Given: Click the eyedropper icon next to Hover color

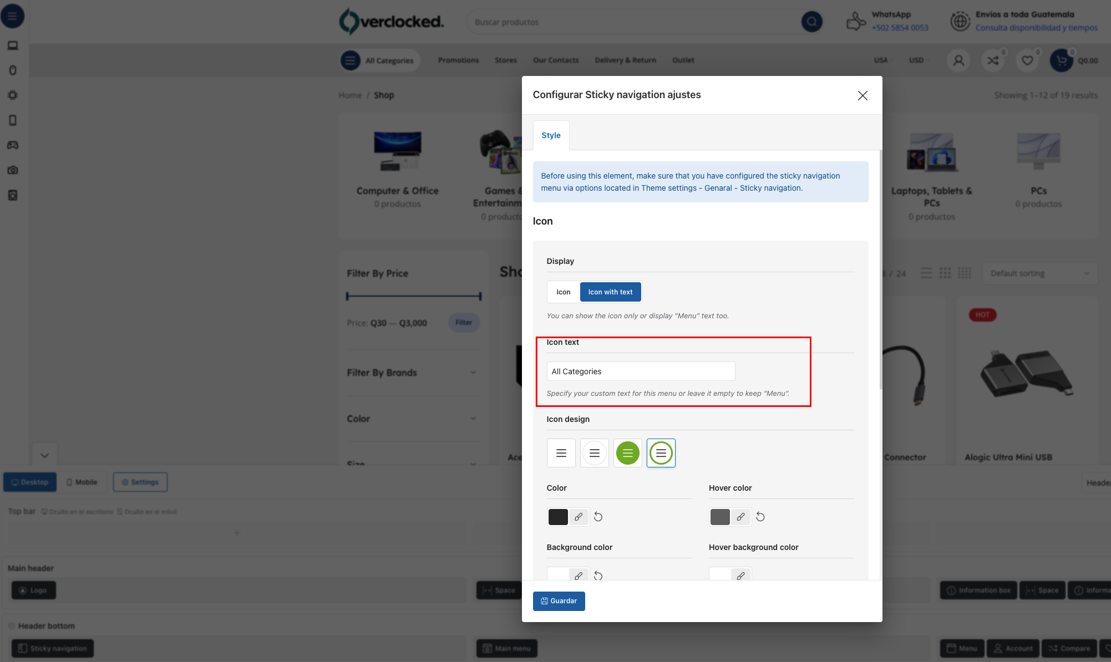Looking at the screenshot, I should tap(740, 517).
